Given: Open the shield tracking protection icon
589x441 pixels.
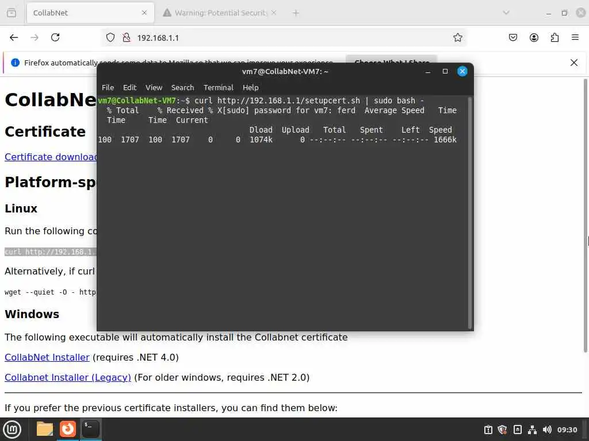Looking at the screenshot, I should pyautogui.click(x=110, y=37).
